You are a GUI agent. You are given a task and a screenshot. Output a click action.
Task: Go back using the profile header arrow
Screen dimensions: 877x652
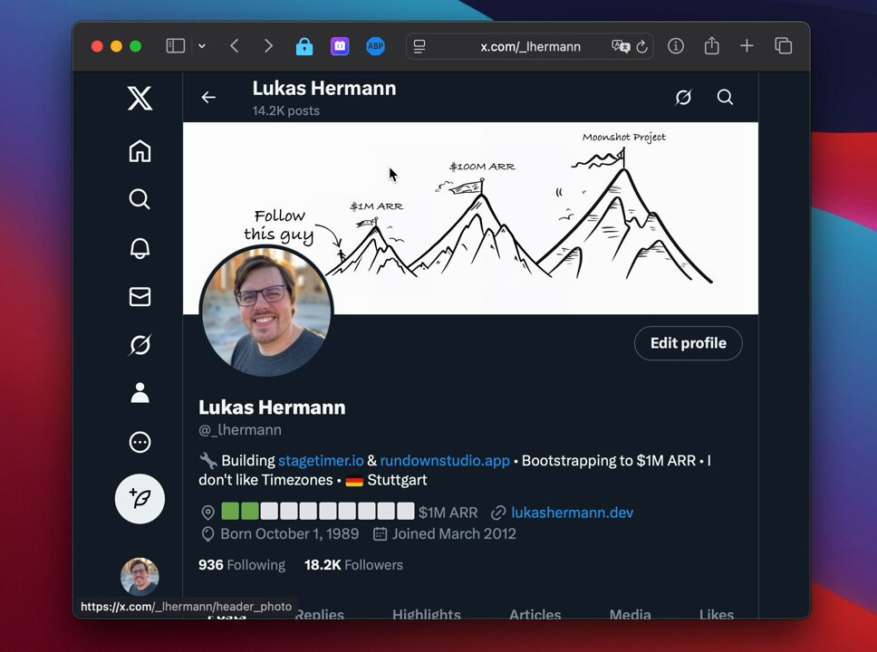tap(208, 97)
